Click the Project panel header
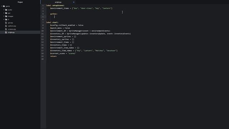The height and width of the screenshot is (129, 229). tap(20, 2)
